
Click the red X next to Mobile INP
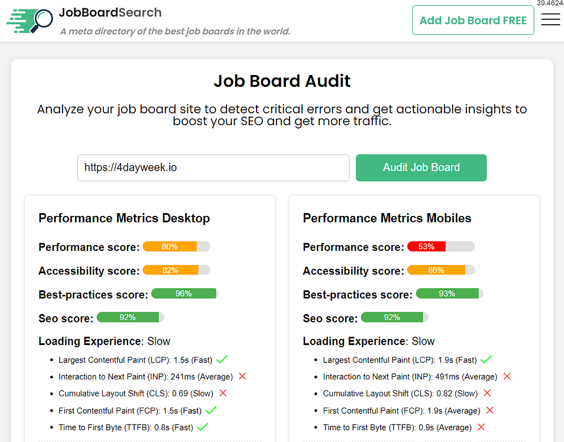pos(507,377)
